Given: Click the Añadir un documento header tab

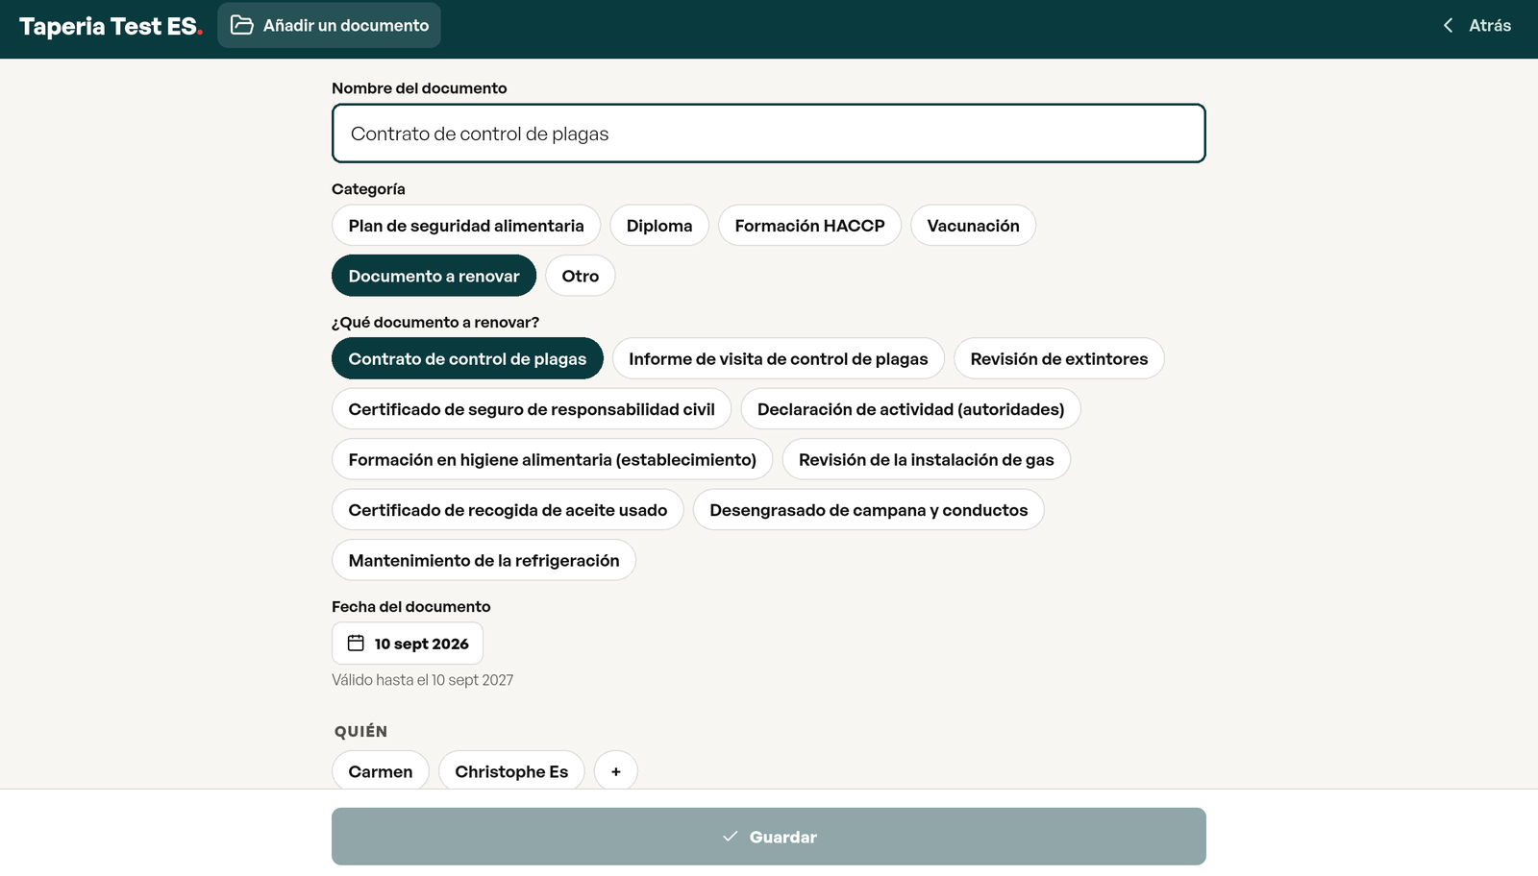Looking at the screenshot, I should [330, 25].
